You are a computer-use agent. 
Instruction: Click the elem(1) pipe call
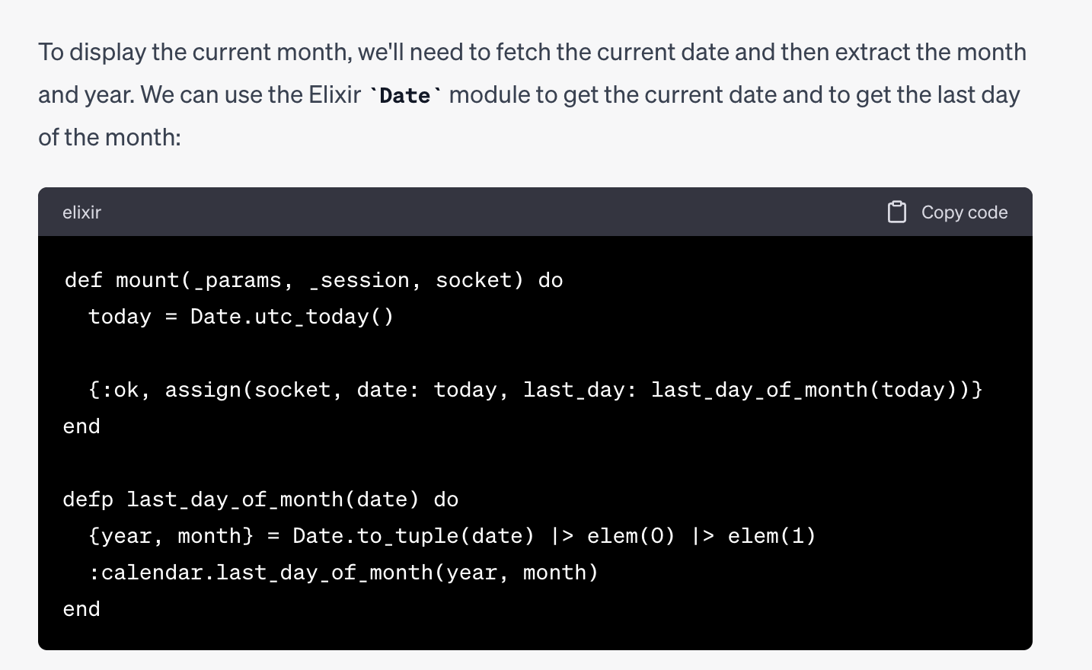click(772, 535)
